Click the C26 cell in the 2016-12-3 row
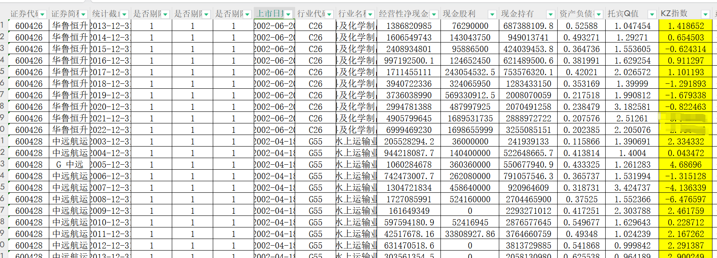Image resolution: width=717 pixels, height=258 pixels. (x=315, y=60)
